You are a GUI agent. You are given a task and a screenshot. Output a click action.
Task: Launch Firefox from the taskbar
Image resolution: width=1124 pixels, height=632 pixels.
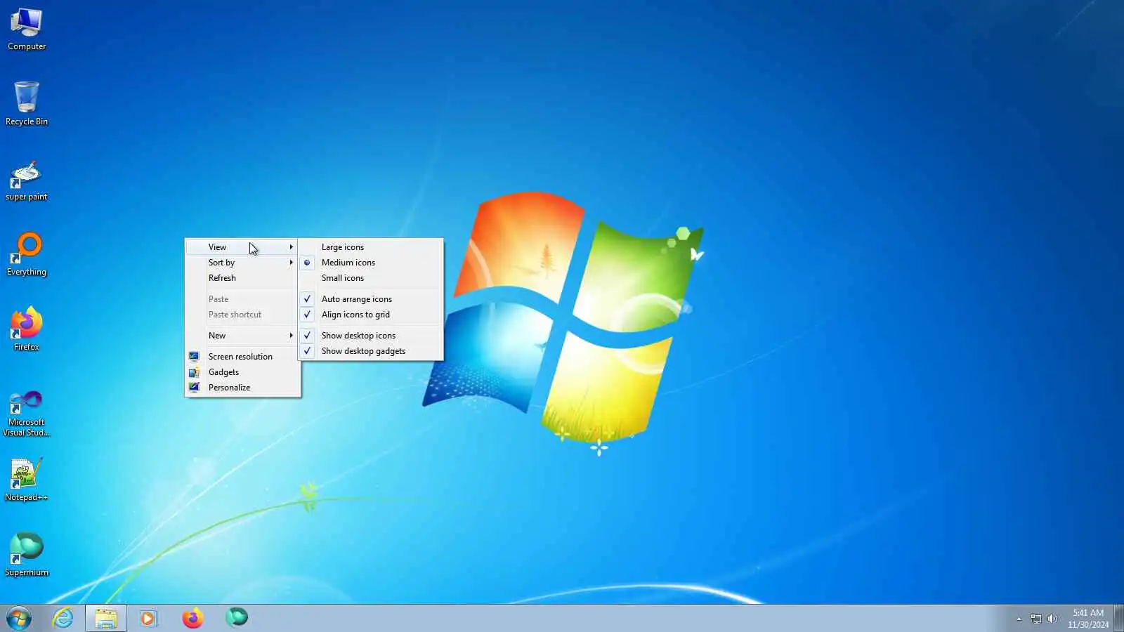[x=192, y=619]
